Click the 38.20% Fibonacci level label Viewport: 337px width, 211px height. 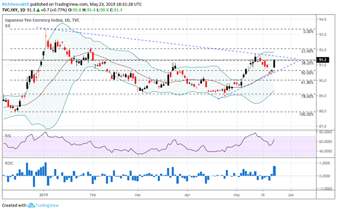(x=307, y=63)
